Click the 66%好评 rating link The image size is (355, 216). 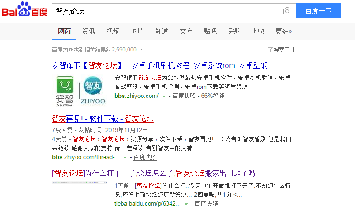(x=213, y=96)
